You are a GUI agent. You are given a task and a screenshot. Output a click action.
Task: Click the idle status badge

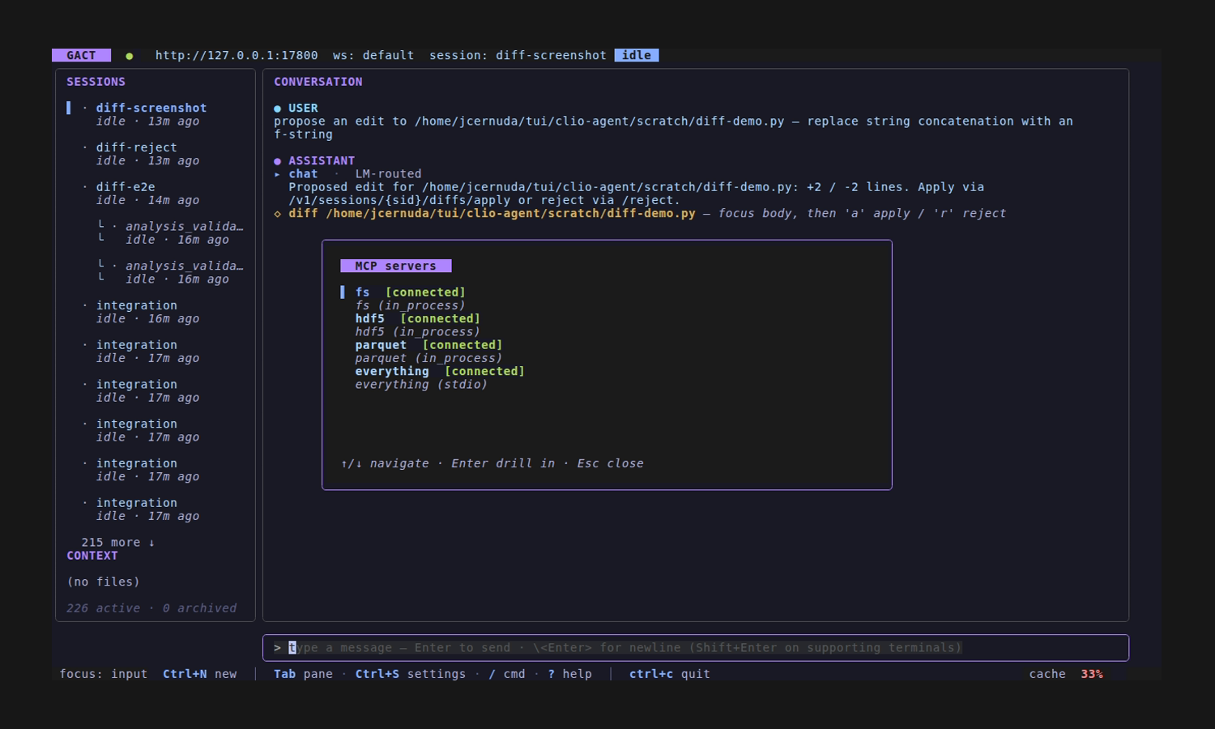(x=637, y=55)
